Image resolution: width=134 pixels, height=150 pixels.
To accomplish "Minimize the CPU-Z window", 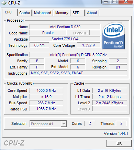I will [106, 2].
